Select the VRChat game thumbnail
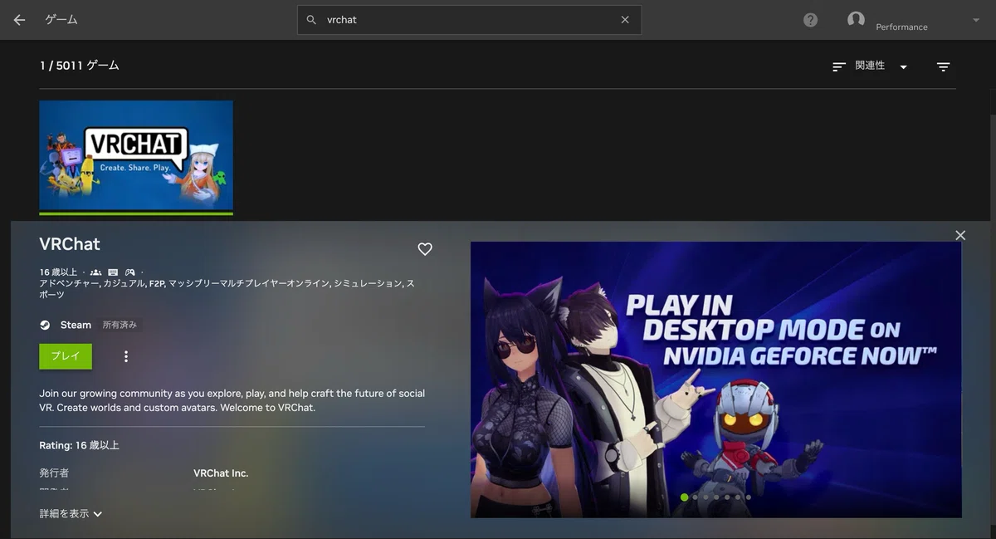996x539 pixels. click(x=136, y=155)
